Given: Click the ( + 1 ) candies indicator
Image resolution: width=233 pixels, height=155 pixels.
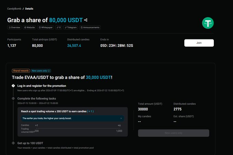Looking at the screenshot, I should (x=90, y=111).
